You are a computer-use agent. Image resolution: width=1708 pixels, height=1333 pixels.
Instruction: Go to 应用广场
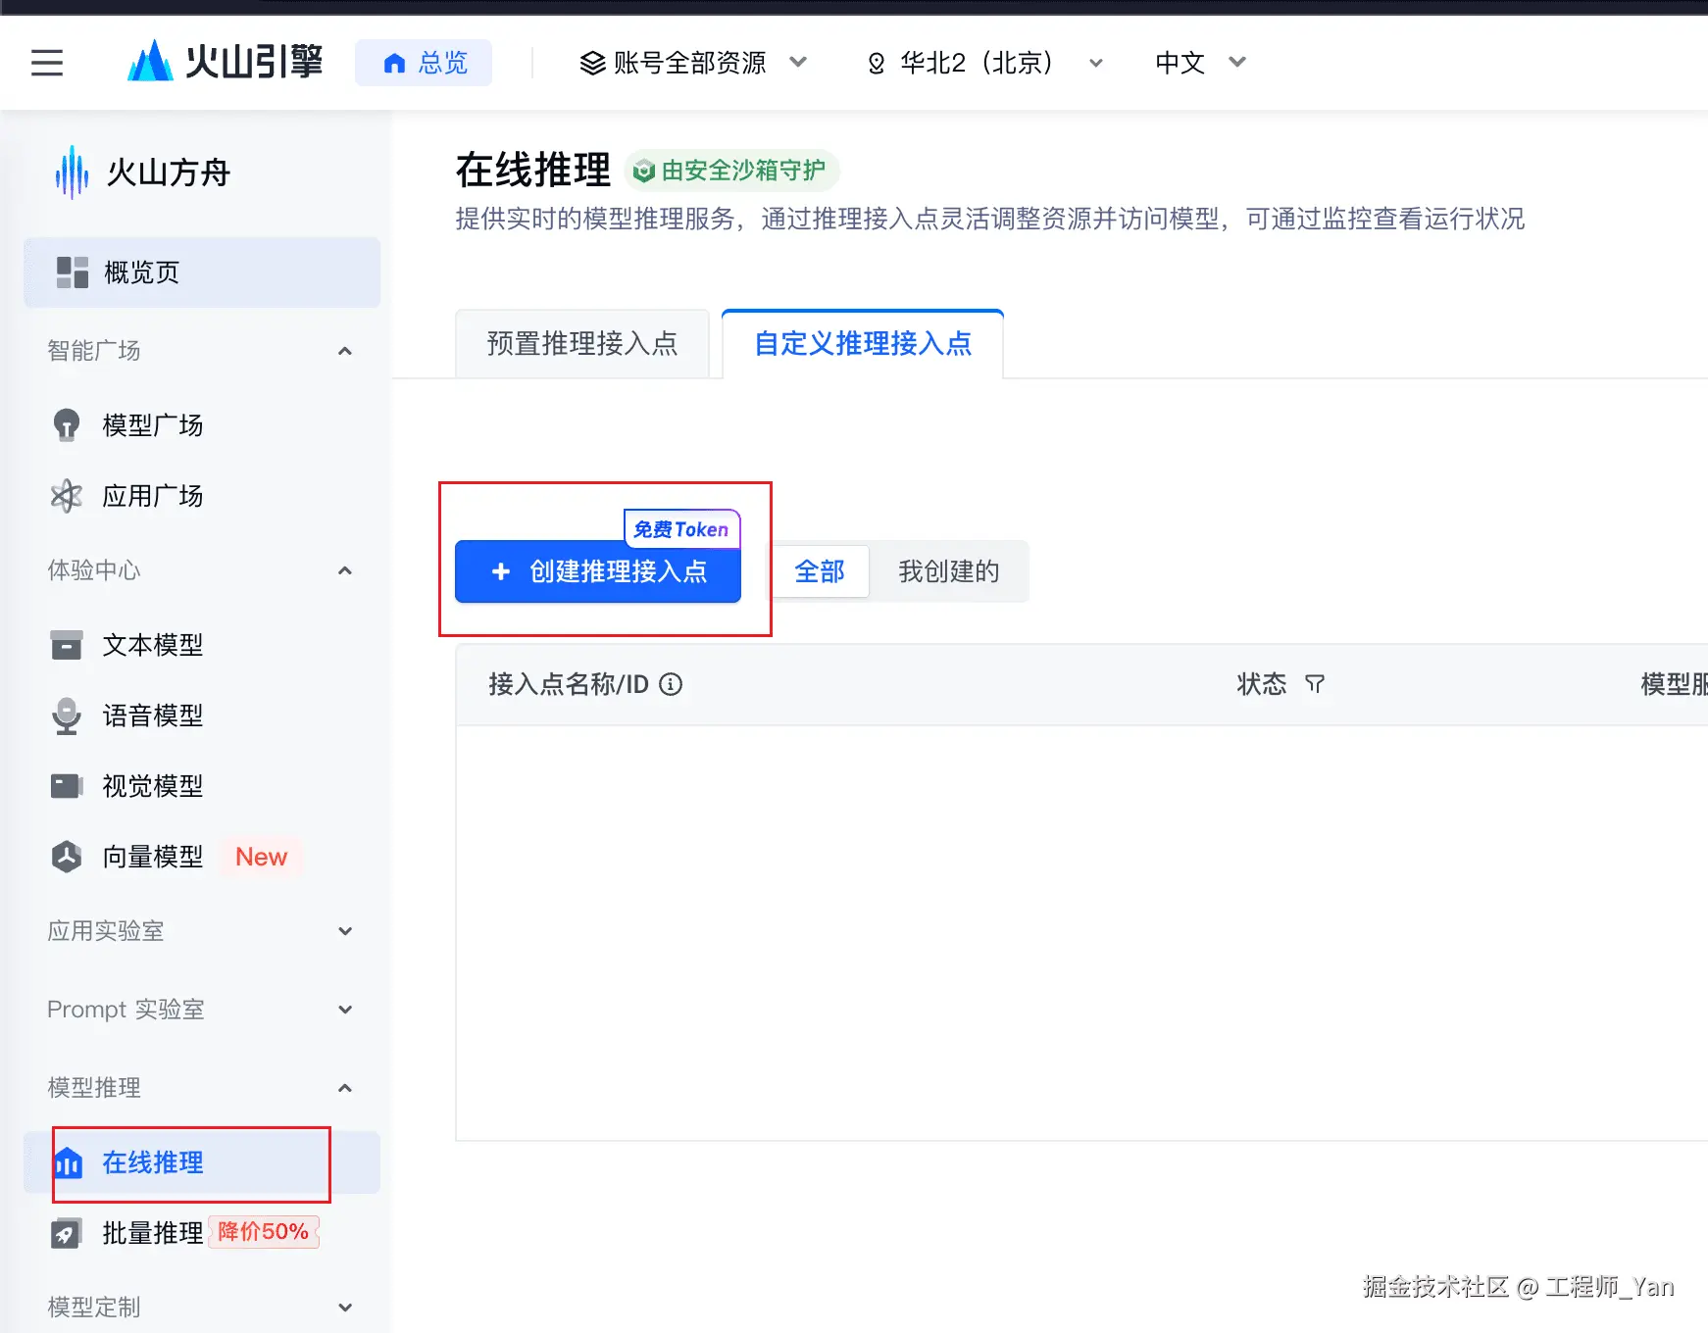click(202, 496)
